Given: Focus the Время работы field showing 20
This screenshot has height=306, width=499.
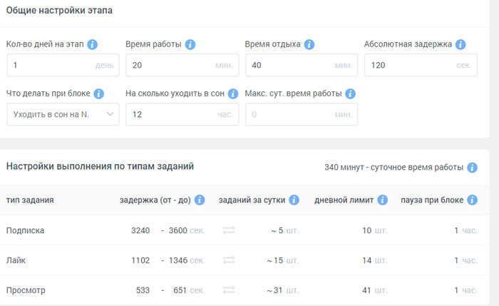Looking at the screenshot, I should pyautogui.click(x=182, y=65).
